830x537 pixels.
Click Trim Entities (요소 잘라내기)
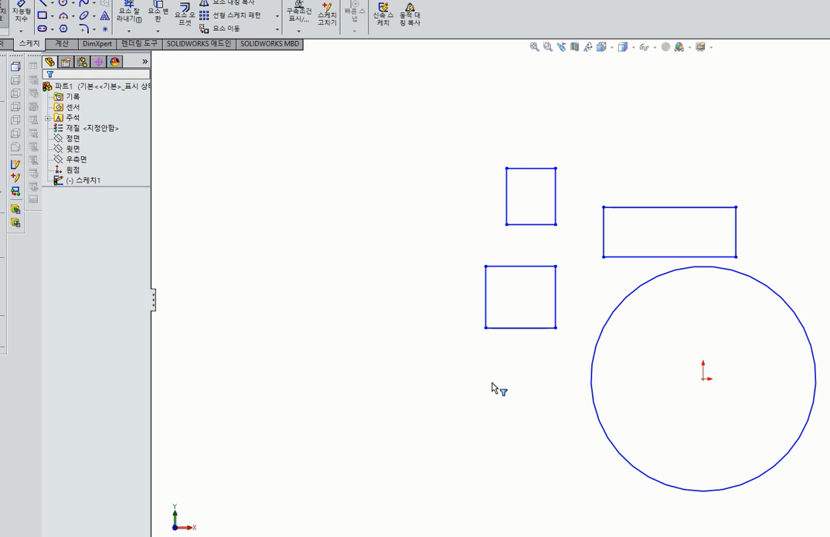(x=128, y=12)
